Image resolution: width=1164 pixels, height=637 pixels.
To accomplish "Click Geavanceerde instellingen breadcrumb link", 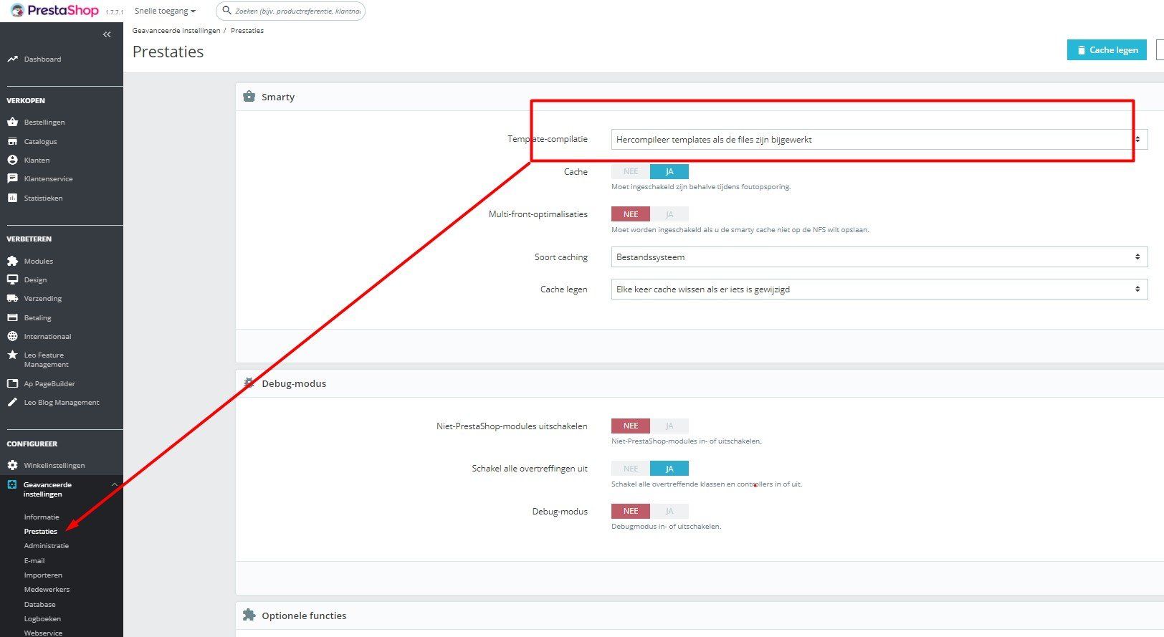I will pos(176,30).
